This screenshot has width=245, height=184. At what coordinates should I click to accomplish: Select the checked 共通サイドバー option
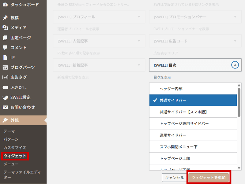click(193, 100)
